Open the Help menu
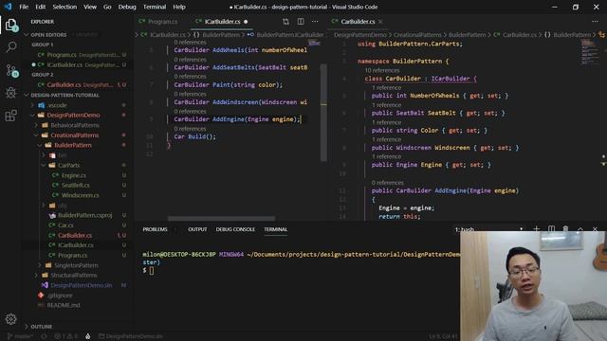Image resolution: width=607 pixels, height=341 pixels. pyautogui.click(x=179, y=7)
